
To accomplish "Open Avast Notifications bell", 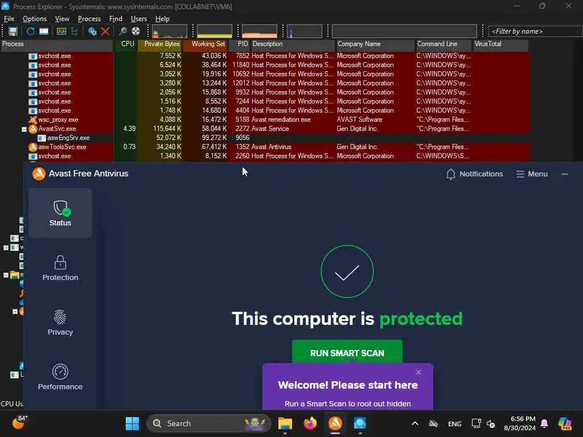I will [x=474, y=174].
